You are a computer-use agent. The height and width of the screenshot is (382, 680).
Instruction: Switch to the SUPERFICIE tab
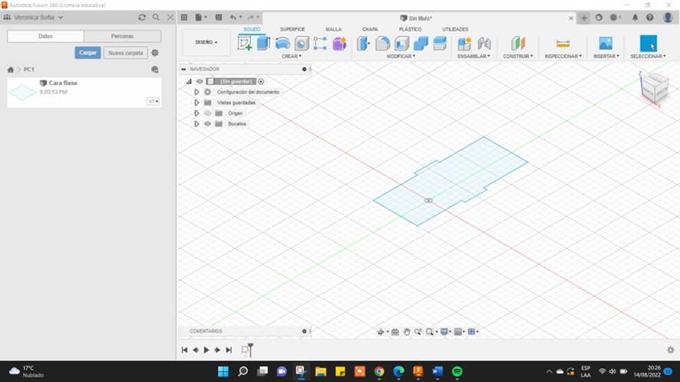tap(292, 29)
